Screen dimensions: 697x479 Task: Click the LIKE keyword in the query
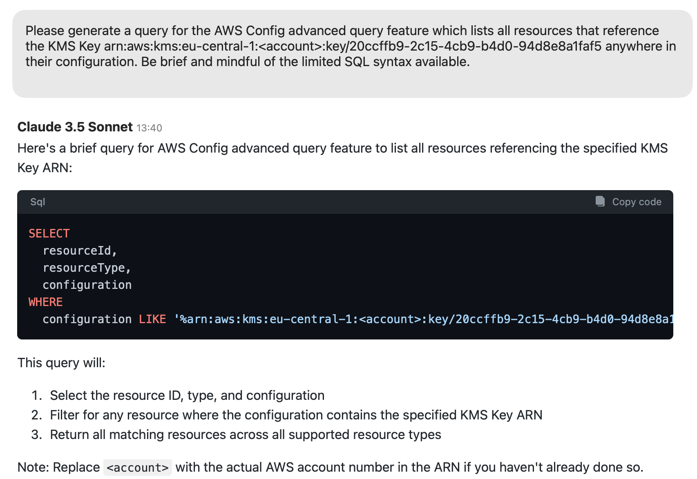point(152,319)
